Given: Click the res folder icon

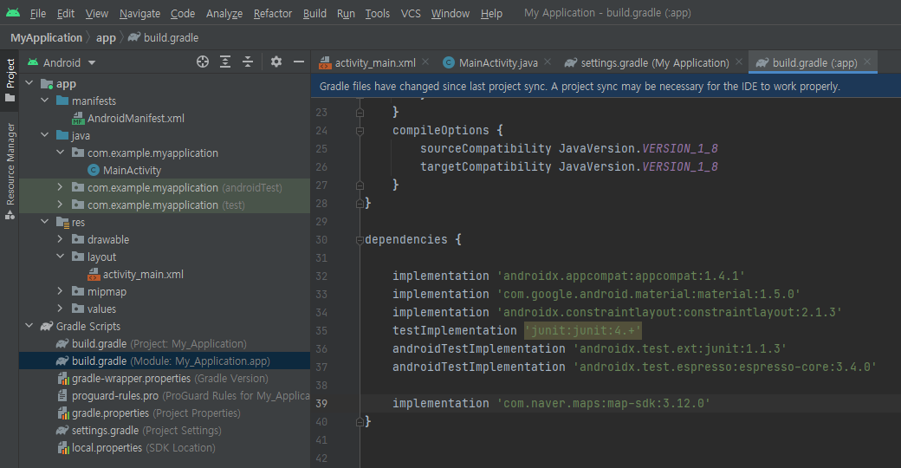Looking at the screenshot, I should click(62, 223).
